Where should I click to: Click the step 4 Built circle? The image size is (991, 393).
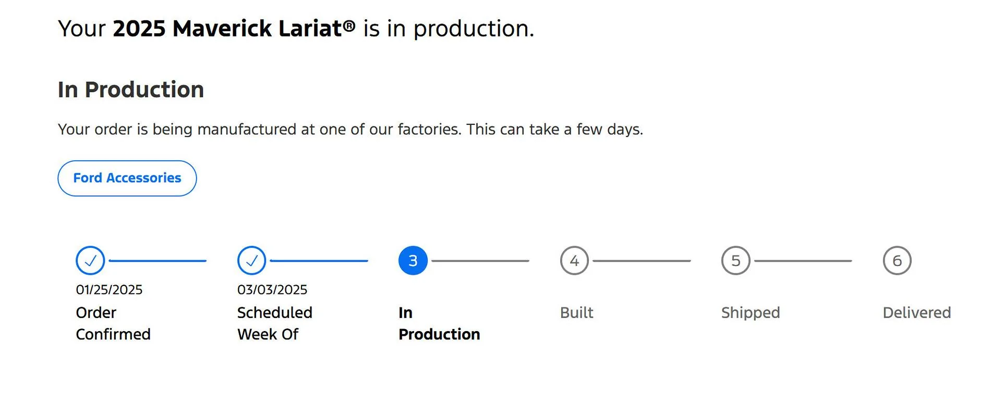click(574, 260)
